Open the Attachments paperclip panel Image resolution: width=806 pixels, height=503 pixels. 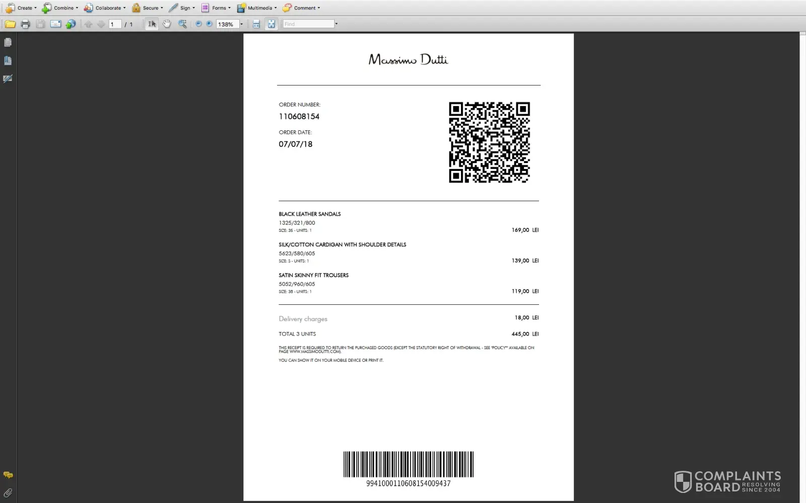(8, 493)
